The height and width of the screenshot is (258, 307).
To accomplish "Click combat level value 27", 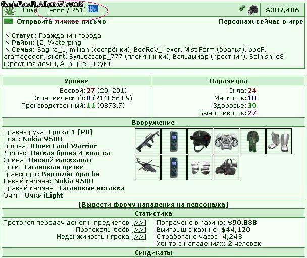I will [91, 91].
